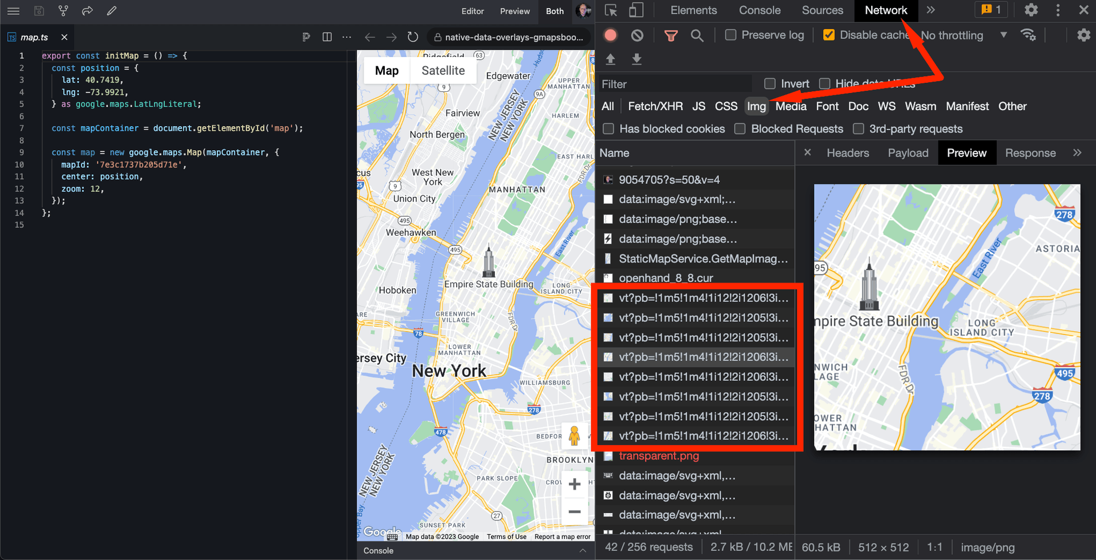Open DevTools main settings gear
Viewport: 1096px width, 560px height.
pyautogui.click(x=1031, y=10)
